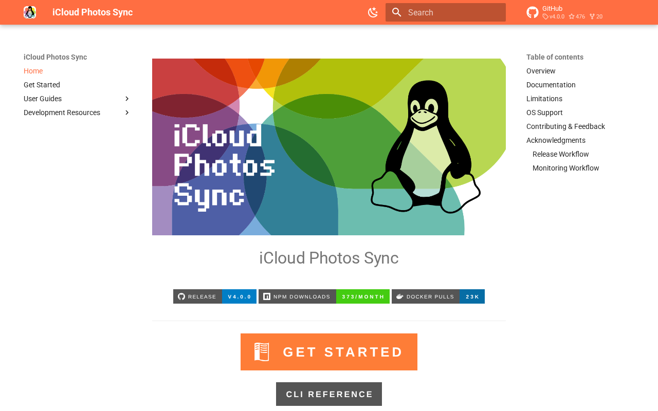Click the GitHub icon on Release badge
Screen dimensions: 658x411
pyautogui.click(x=181, y=296)
